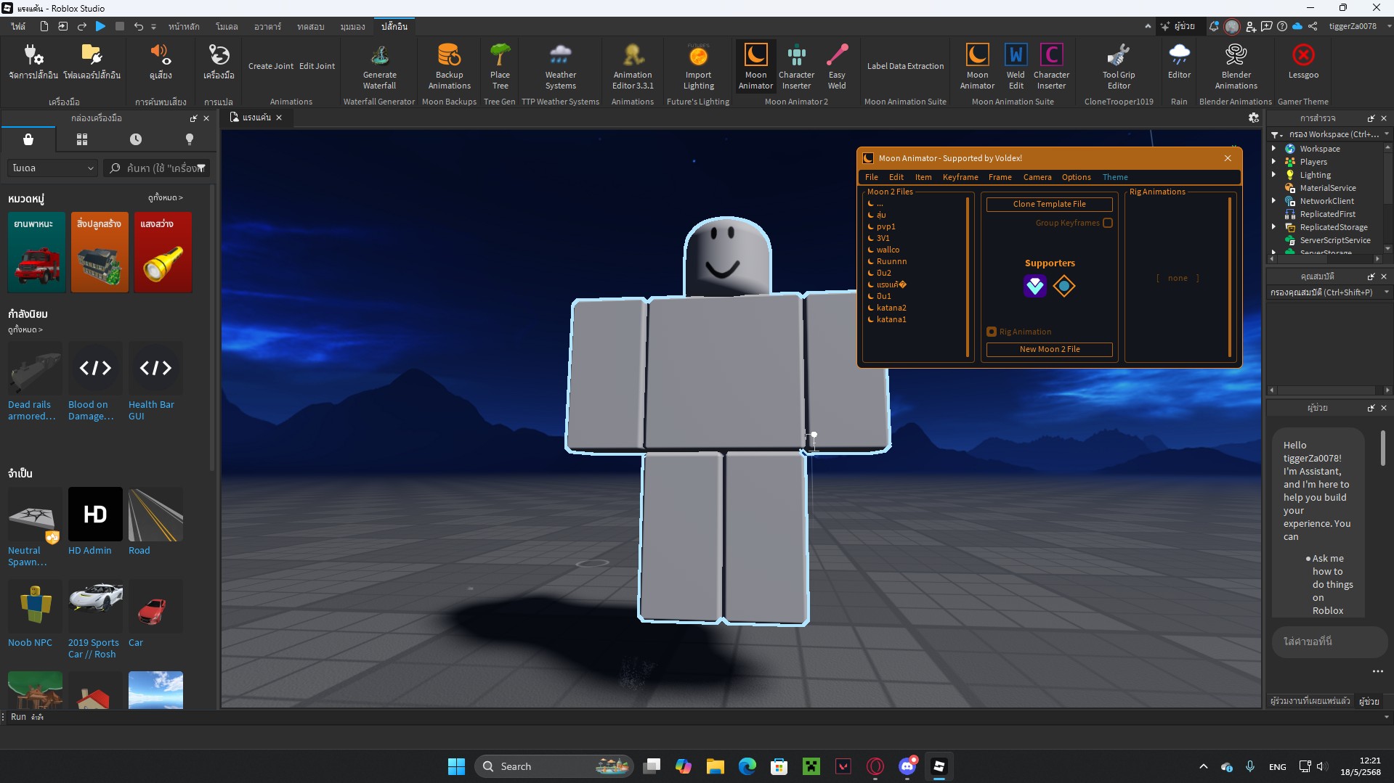Click the Create Joint button
The height and width of the screenshot is (783, 1394).
point(271,66)
